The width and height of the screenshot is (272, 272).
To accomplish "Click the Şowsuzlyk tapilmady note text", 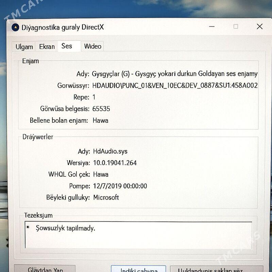I will click(65, 228).
